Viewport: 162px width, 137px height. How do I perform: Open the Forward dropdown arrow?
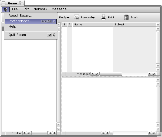[93, 18]
